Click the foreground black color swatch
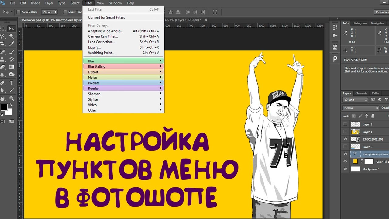This screenshot has width=389, height=219. [4, 107]
